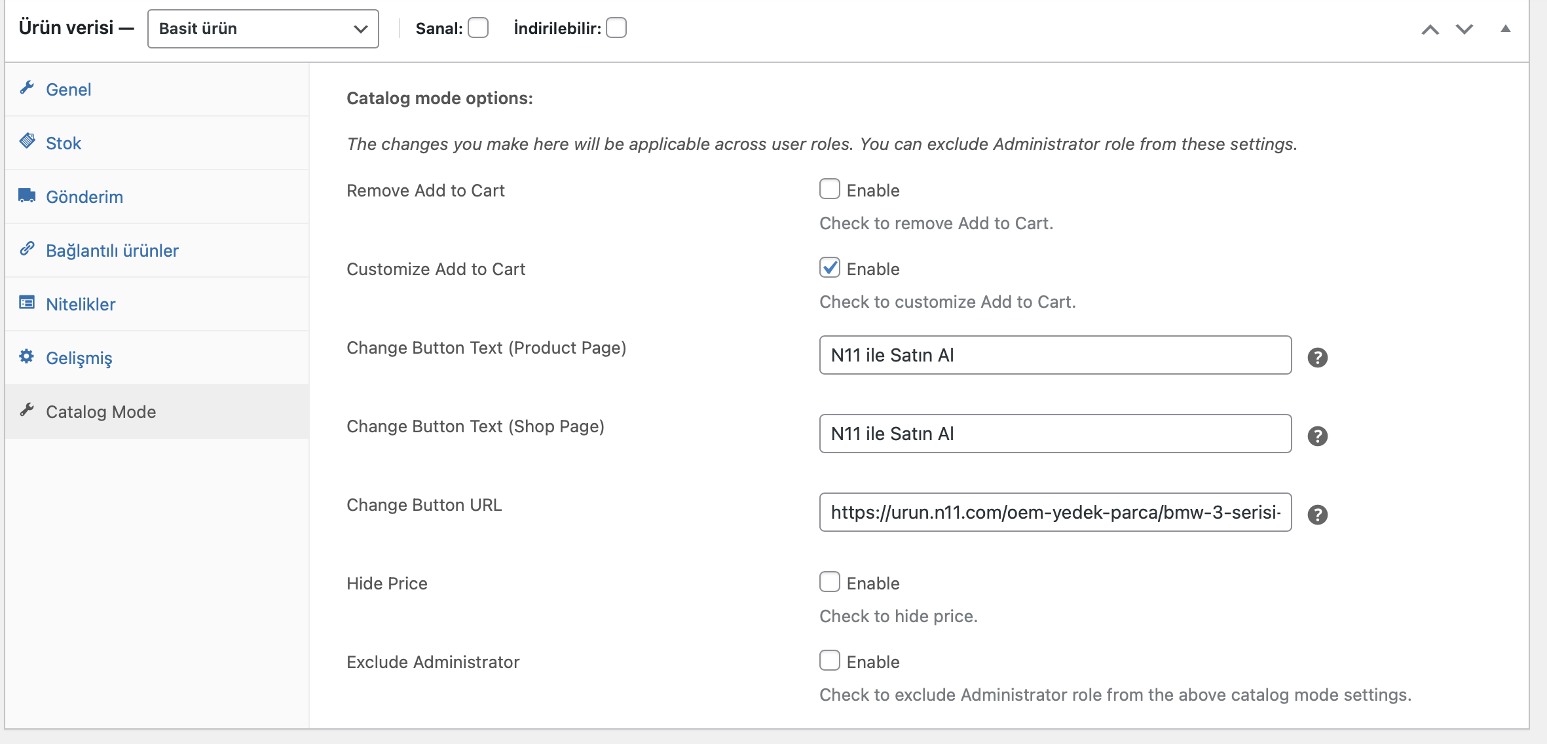Click help icon for Shop Page button text

1317,436
